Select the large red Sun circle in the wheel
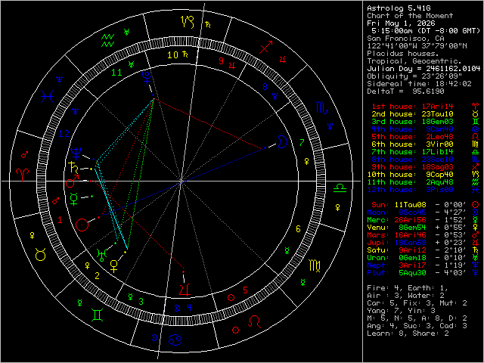 tap(82, 225)
